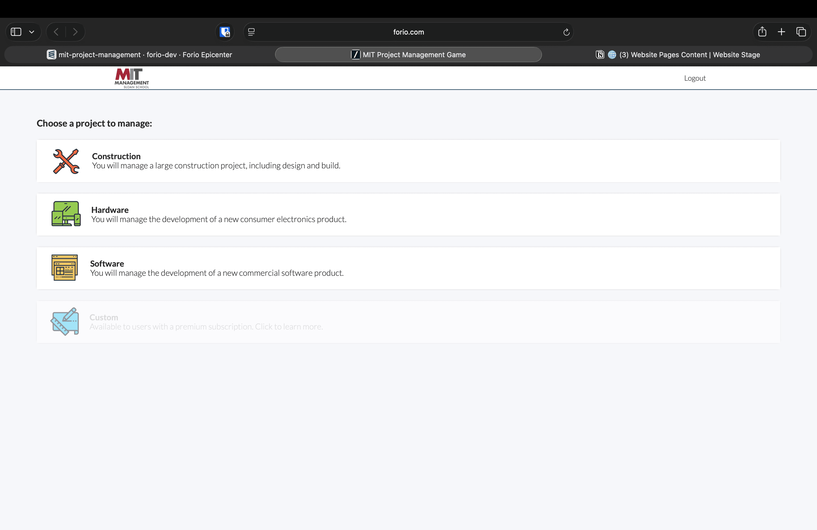Click the page reader icon in the address bar
The width and height of the screenshot is (817, 530).
pyautogui.click(x=251, y=32)
